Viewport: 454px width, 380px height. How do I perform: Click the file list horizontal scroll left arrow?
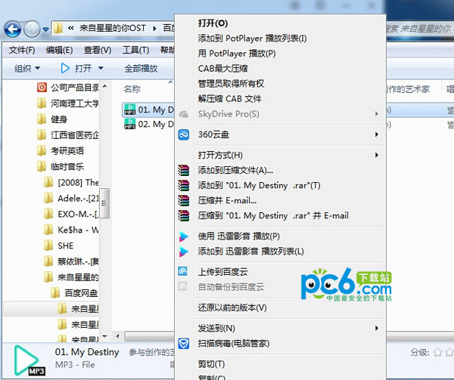(117, 336)
